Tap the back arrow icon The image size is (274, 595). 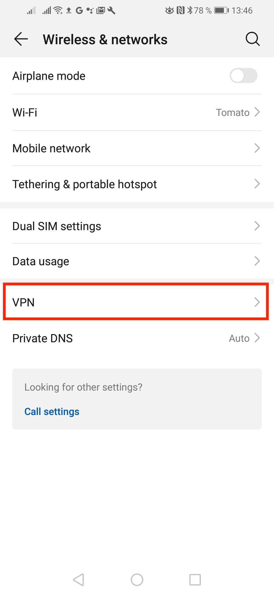tap(21, 39)
